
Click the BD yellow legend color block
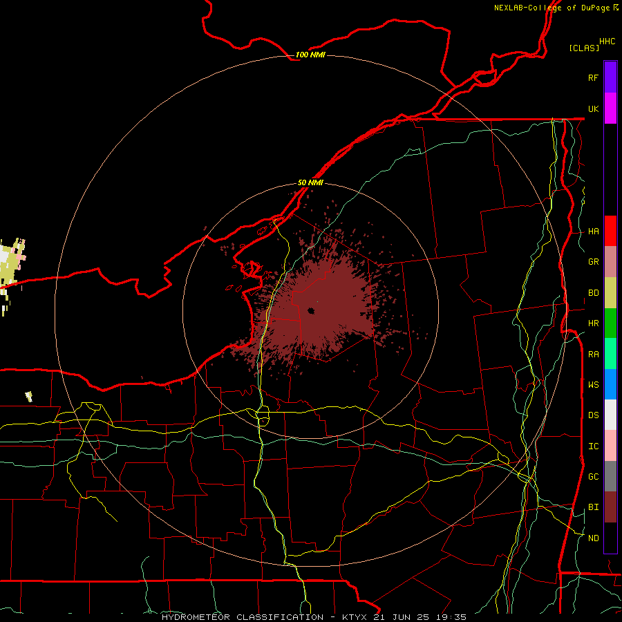[x=610, y=293]
